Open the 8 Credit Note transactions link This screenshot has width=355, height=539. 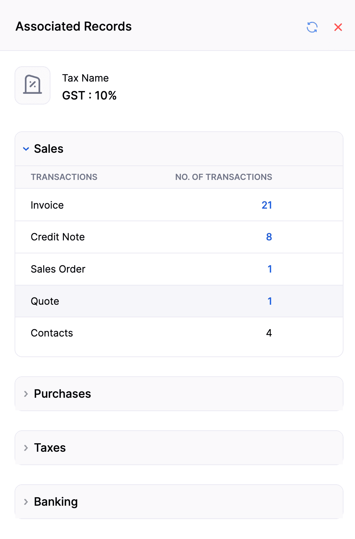(269, 237)
